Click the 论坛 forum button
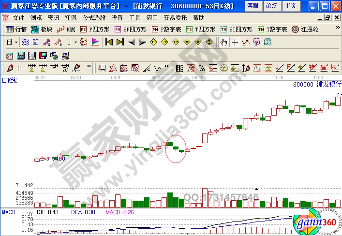342x236 pixels. pos(271,6)
